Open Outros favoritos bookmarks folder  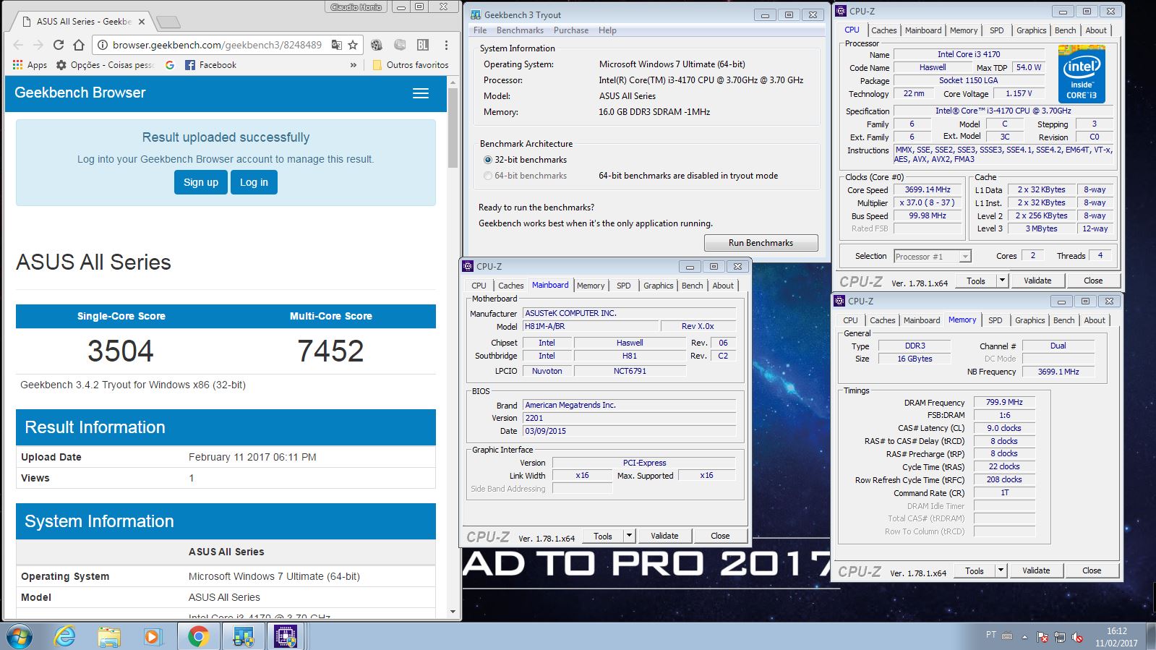point(410,65)
